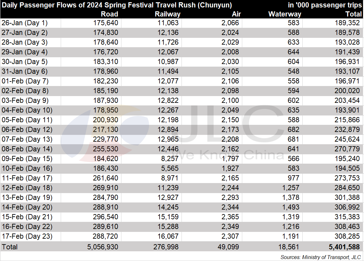Click the '12-Feb (Day 18)' row label

[x=27, y=188]
